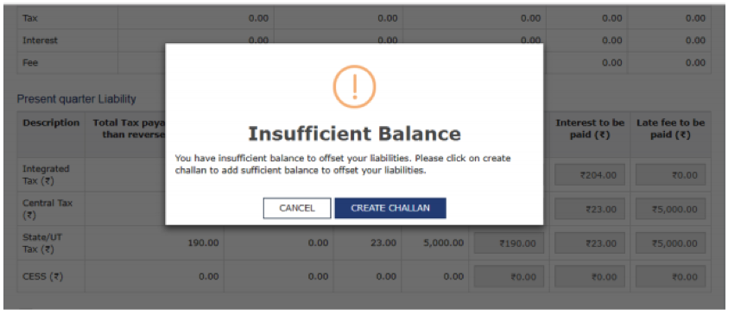Click State/UT Tax late fee field ₹5,000.00
This screenshot has width=747, height=327.
(x=671, y=243)
